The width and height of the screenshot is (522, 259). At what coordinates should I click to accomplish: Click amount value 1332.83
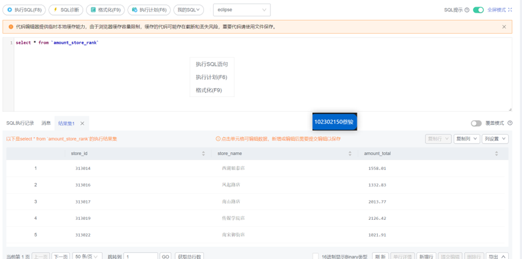[x=377, y=185]
